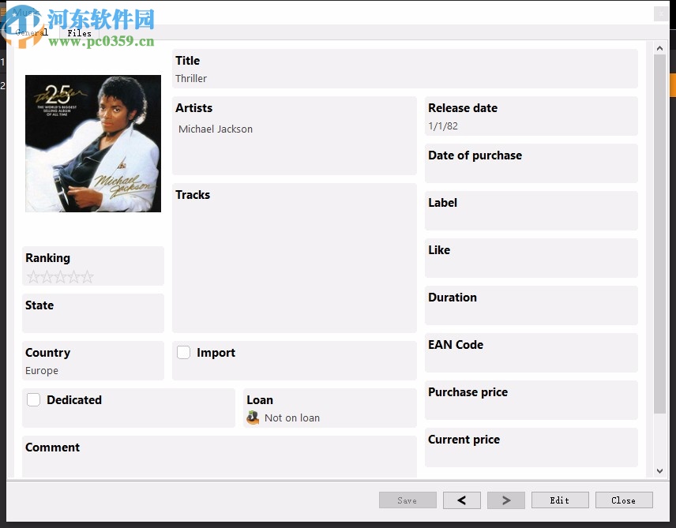Open the Release date field
The width and height of the screenshot is (676, 528).
coord(531,116)
